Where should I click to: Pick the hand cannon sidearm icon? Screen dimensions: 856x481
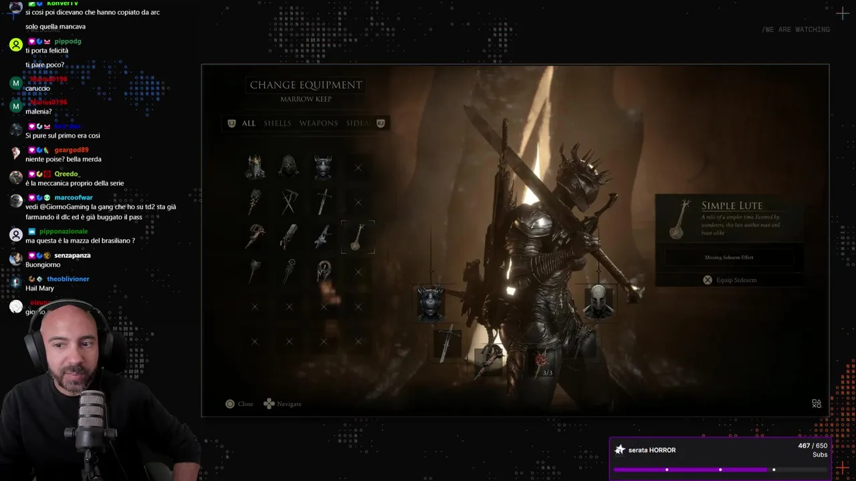pyautogui.click(x=289, y=236)
